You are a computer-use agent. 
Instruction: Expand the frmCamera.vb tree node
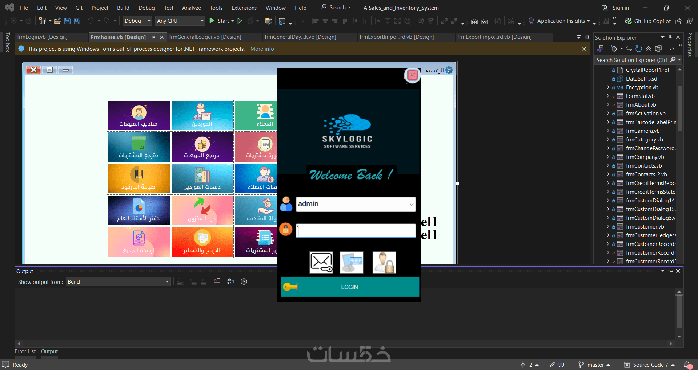(608, 131)
